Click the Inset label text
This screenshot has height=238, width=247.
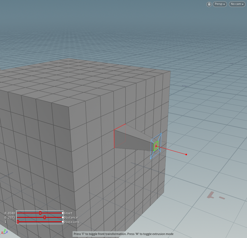tap(68, 213)
